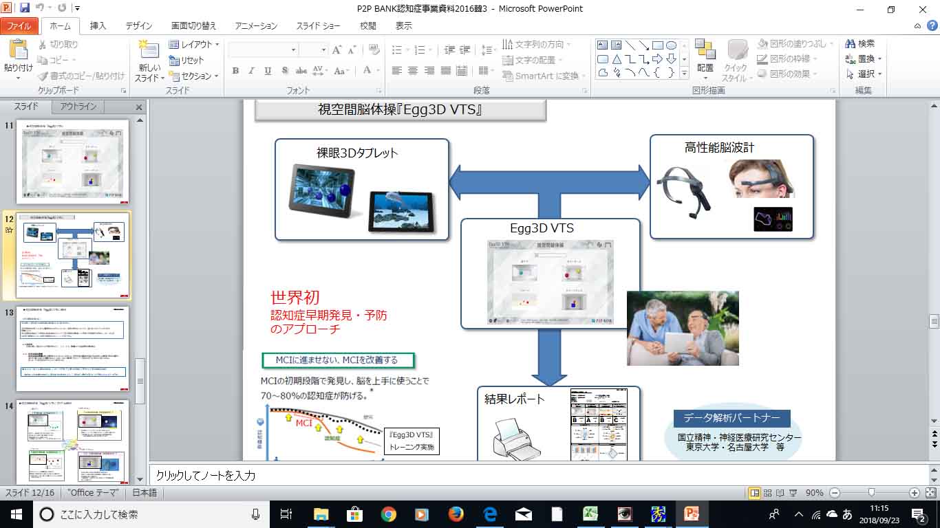The image size is (940, 528).
Task: Select the straight line shape in gallery
Action: (630, 45)
